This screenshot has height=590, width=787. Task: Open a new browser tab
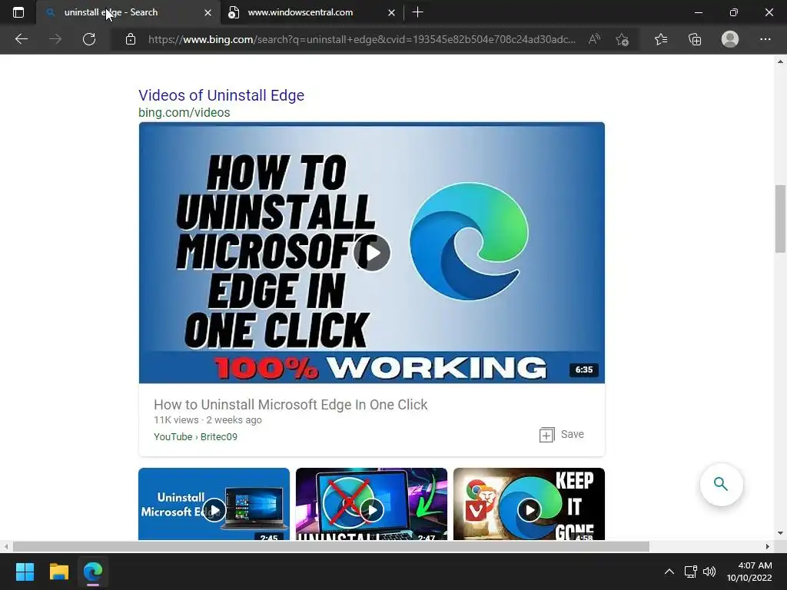point(417,12)
